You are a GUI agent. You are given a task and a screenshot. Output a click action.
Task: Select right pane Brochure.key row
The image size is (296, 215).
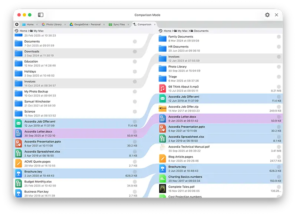[x=220, y=169]
